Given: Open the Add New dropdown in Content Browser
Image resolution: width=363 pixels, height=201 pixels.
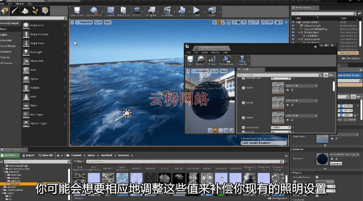Looking at the screenshot, I should [x=10, y=155].
